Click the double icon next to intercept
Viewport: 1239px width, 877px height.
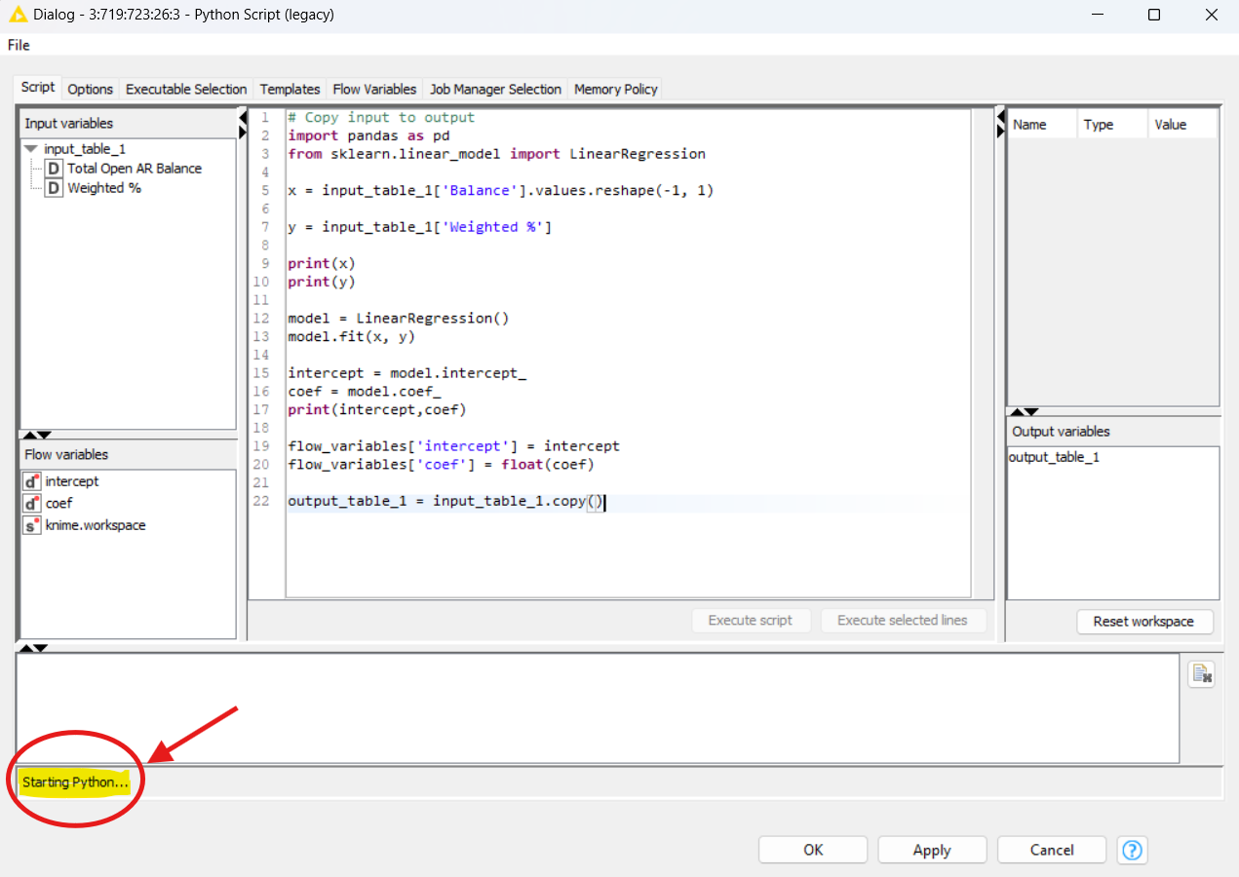point(32,481)
